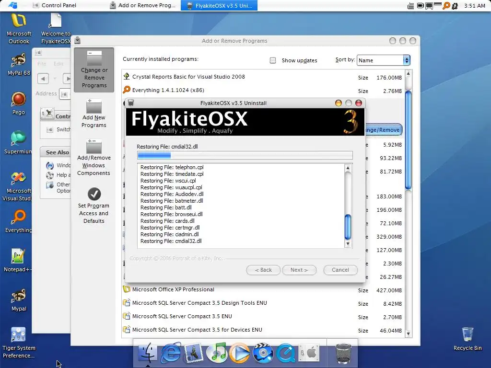Screen dimensions: 491x368
Task: Click the Everything tray icon in menu bar
Action: click(446, 5)
